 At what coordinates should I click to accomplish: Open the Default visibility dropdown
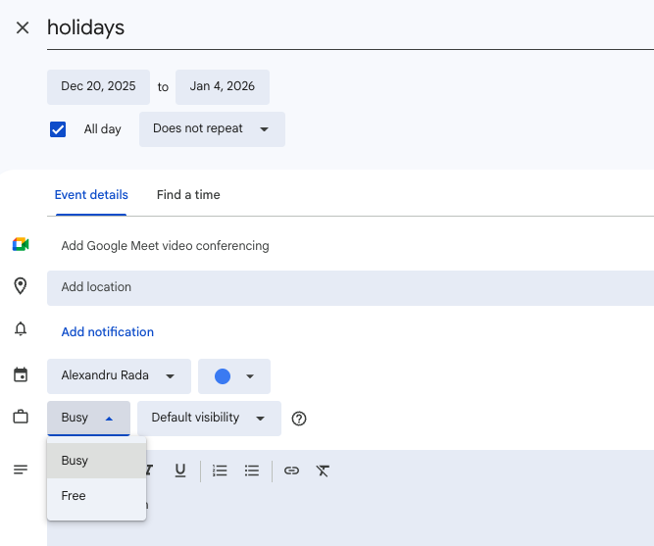tap(209, 419)
